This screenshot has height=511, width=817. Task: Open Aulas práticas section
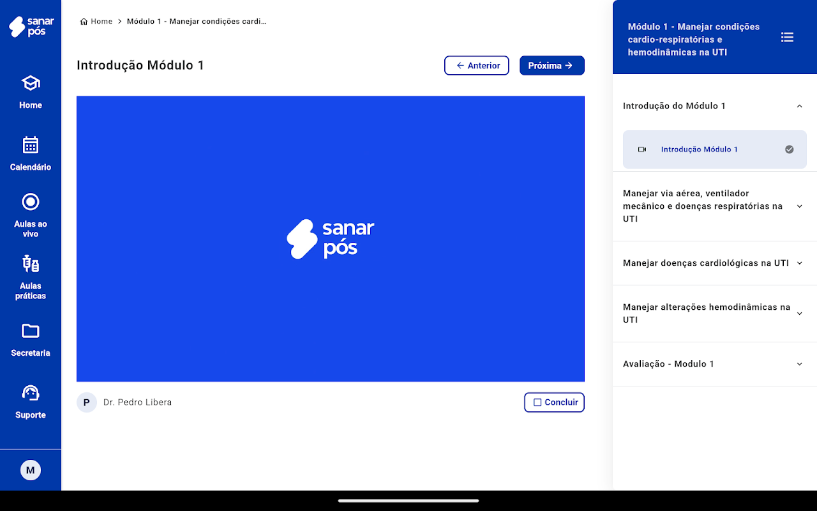click(31, 277)
